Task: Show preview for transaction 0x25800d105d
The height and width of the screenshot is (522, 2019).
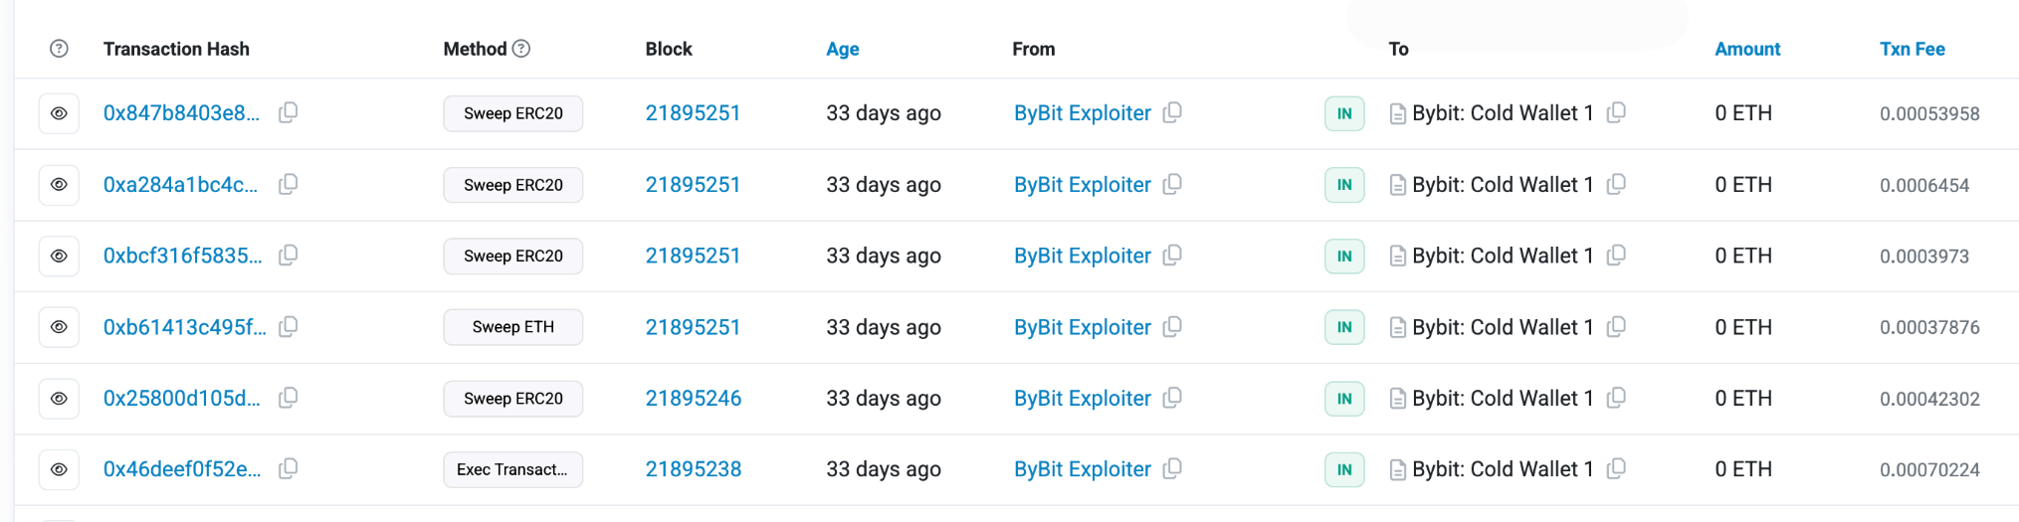Action: pyautogui.click(x=59, y=399)
